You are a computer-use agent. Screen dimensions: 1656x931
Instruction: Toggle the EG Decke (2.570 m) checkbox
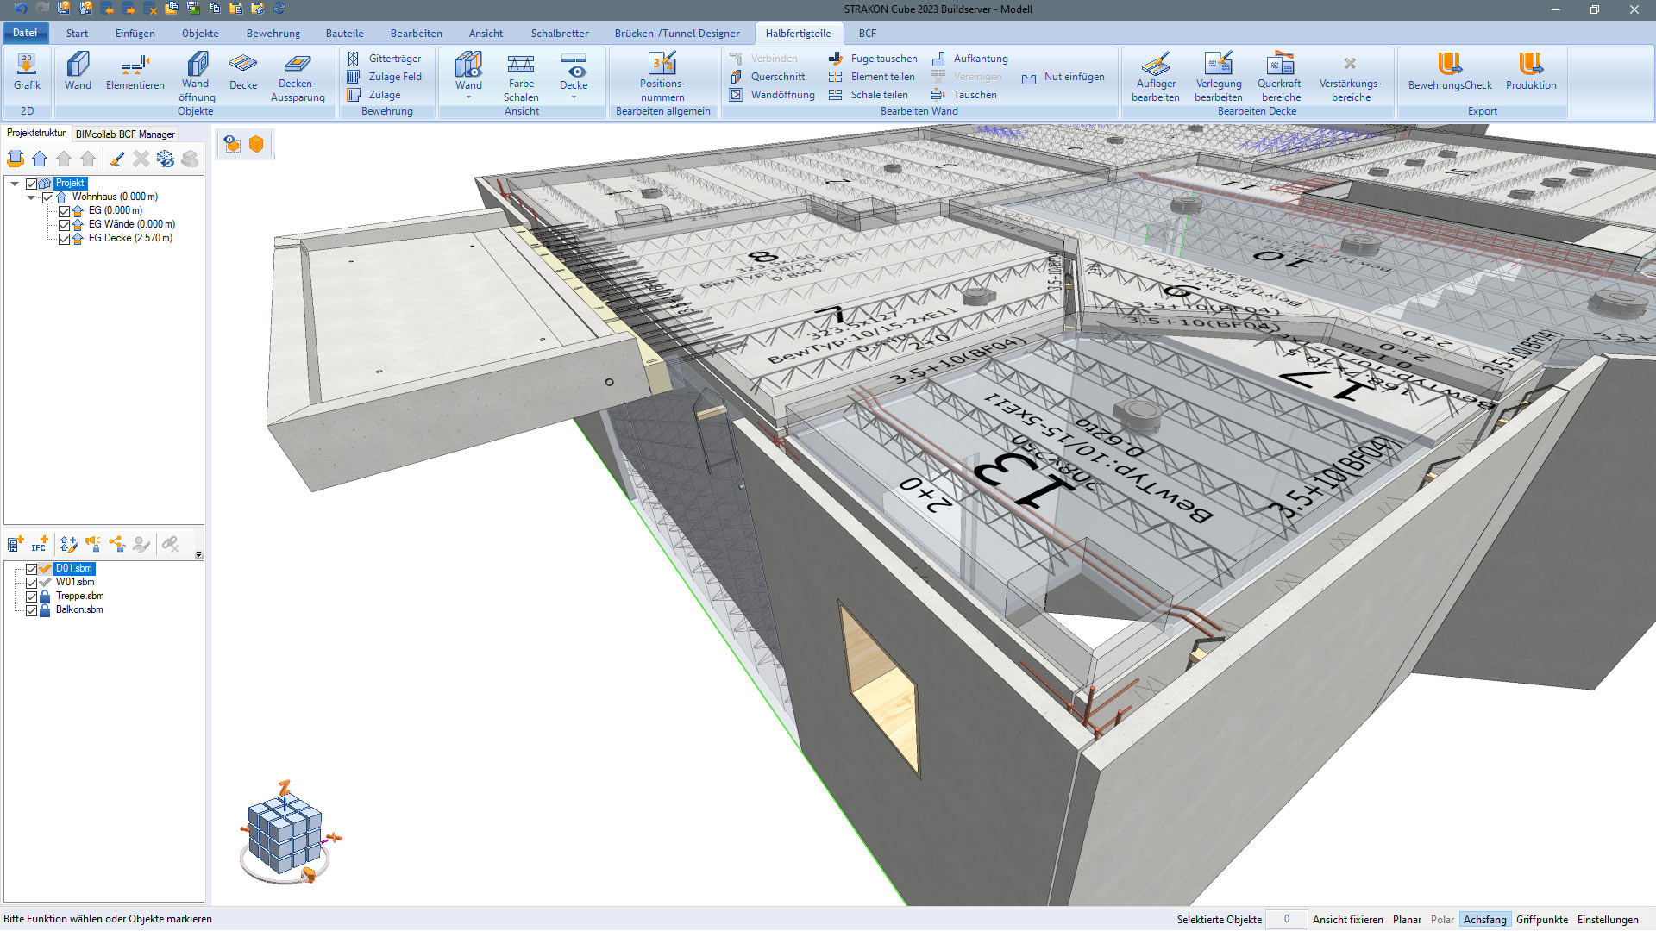tap(64, 239)
